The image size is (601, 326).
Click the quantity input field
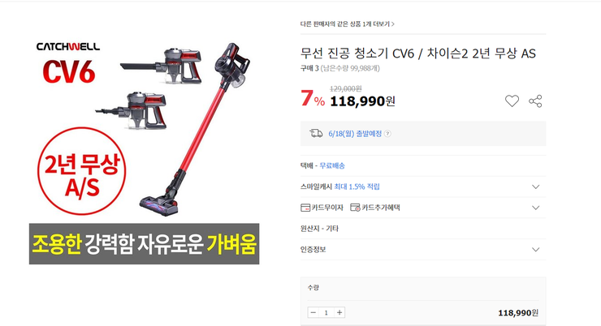[326, 312]
